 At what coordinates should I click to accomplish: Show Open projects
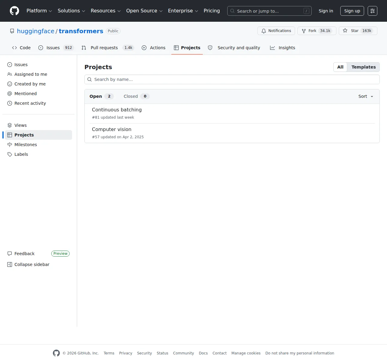[101, 96]
